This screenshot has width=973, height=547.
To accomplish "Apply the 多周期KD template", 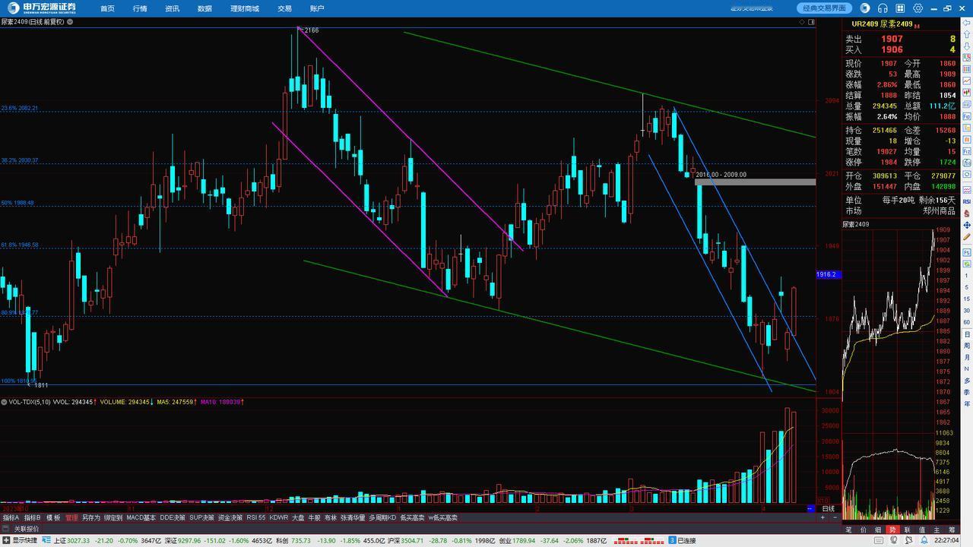I will pyautogui.click(x=383, y=517).
